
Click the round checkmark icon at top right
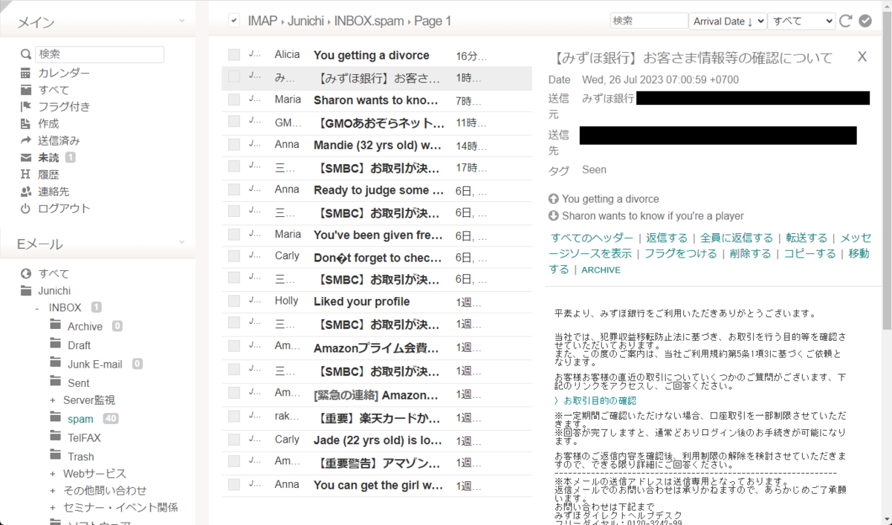[x=864, y=21]
